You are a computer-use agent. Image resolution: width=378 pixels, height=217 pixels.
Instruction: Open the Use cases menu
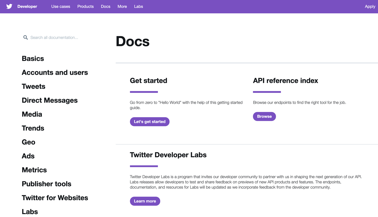[x=61, y=7]
